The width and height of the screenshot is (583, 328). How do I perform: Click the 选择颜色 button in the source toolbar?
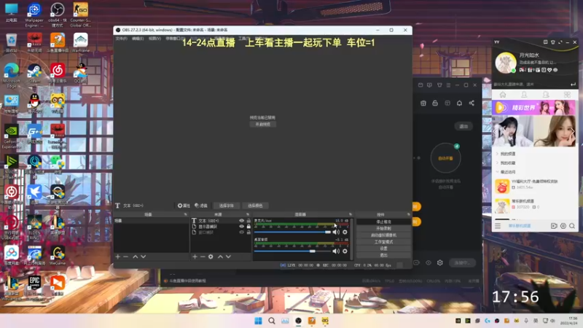(x=255, y=206)
